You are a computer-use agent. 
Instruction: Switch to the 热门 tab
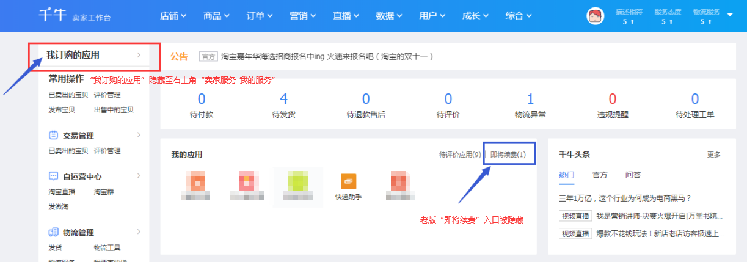[x=567, y=175]
